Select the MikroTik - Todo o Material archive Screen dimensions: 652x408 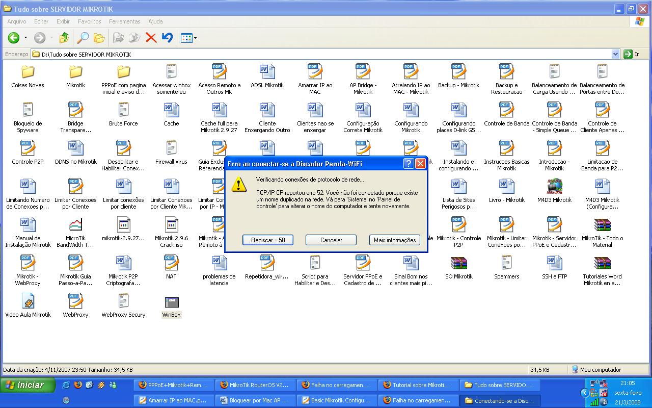coord(603,232)
